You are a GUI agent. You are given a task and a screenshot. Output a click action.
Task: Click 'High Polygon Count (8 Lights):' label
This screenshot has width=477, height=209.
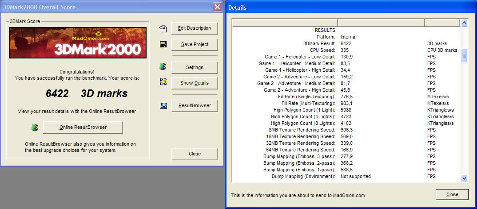303,124
